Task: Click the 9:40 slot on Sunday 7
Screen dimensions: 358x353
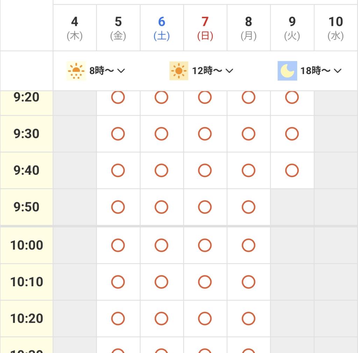Action: click(x=205, y=171)
